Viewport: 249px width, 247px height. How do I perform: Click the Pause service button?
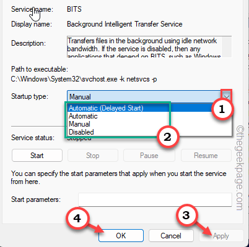[x=149, y=156]
